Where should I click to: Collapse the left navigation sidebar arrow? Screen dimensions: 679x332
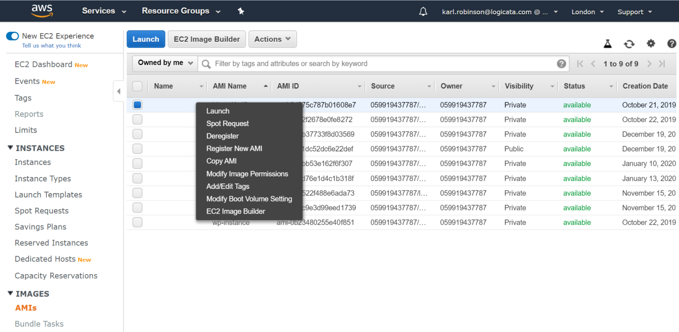(x=118, y=91)
